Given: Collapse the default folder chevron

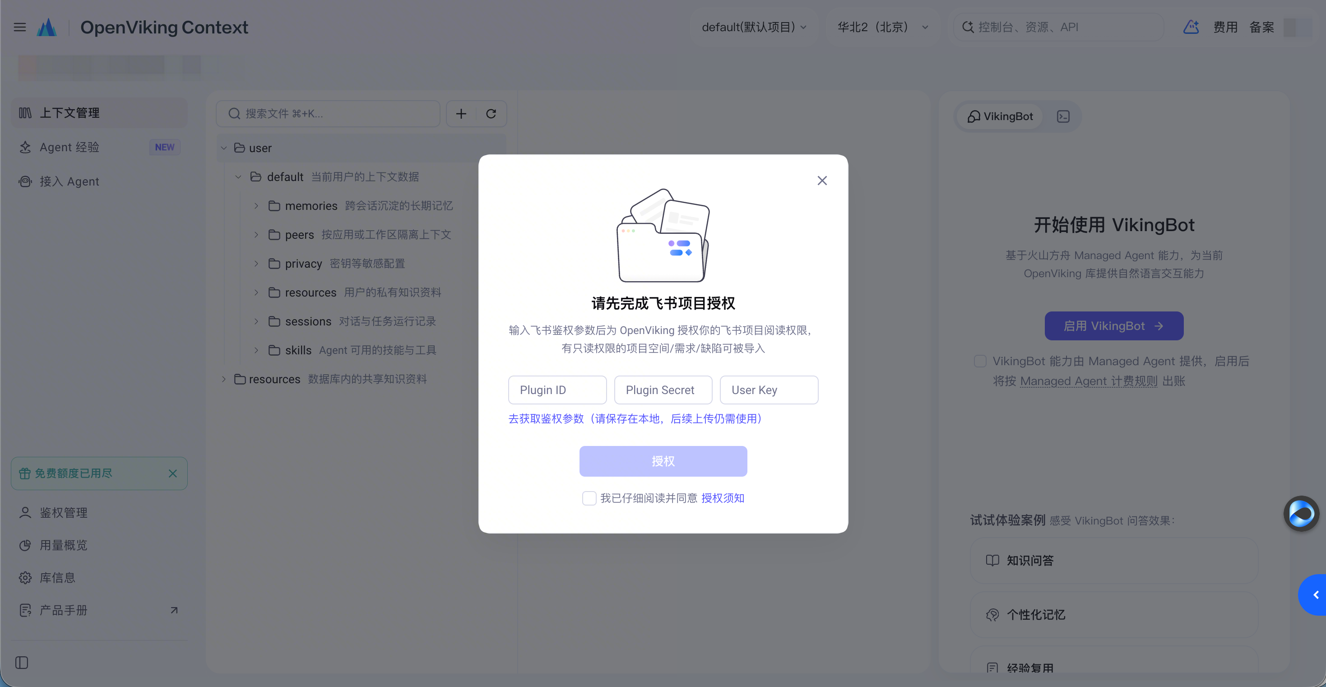Looking at the screenshot, I should pyautogui.click(x=238, y=177).
